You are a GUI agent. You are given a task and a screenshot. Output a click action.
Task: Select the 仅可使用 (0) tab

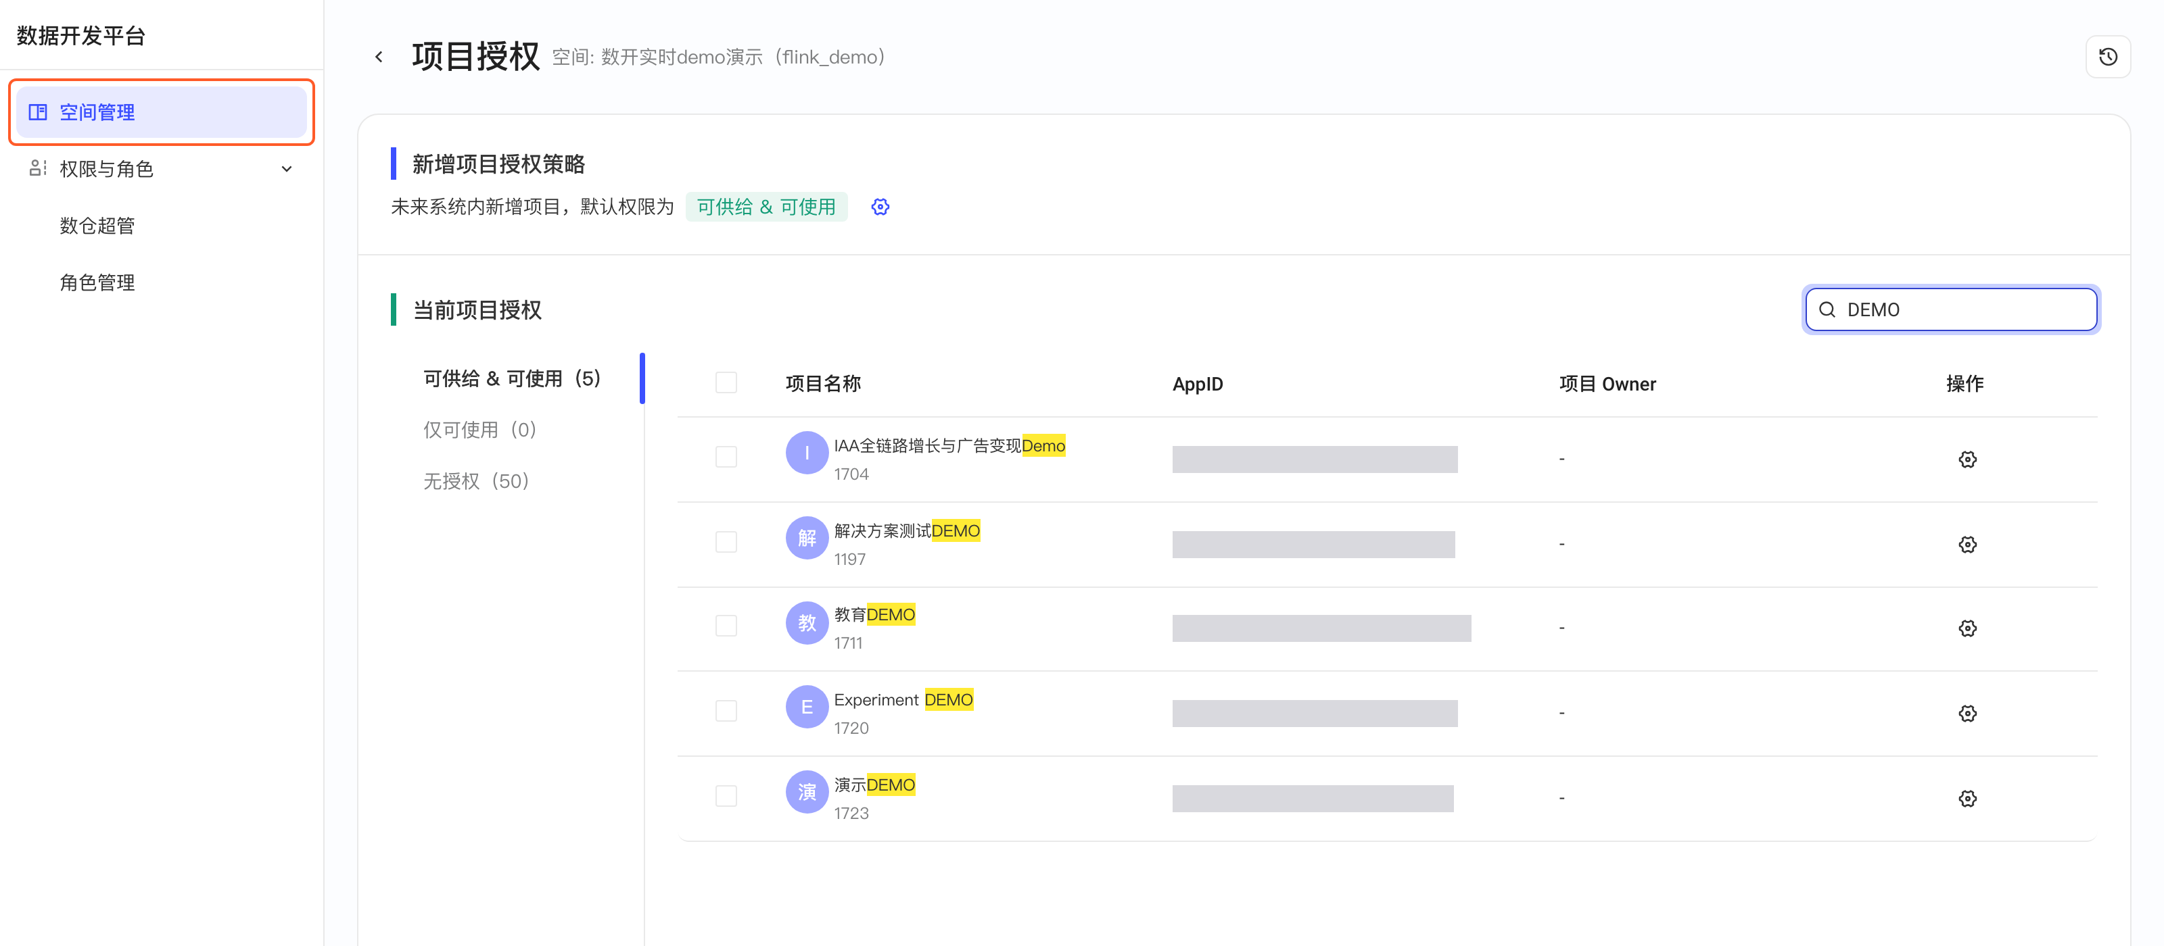click(481, 430)
